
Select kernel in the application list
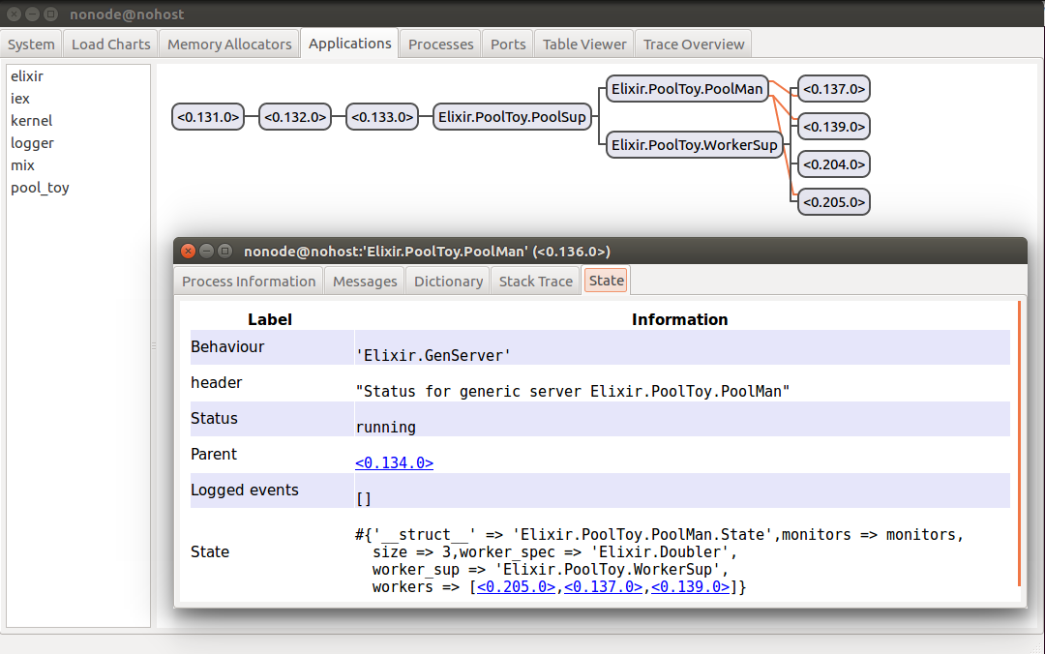pos(31,121)
